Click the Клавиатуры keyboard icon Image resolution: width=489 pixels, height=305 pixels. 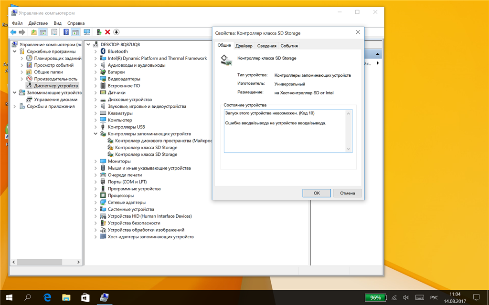(x=103, y=113)
